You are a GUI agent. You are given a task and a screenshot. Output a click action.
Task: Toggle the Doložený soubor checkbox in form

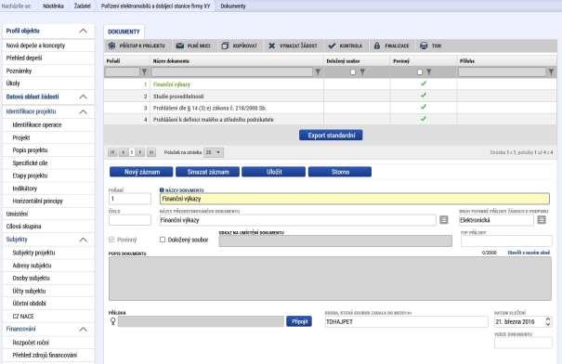pos(163,240)
